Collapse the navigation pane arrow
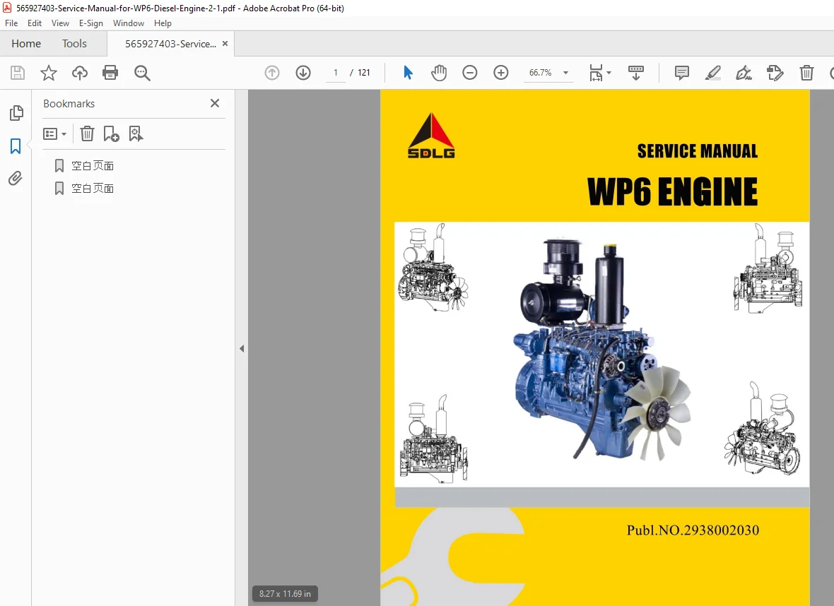 pos(242,349)
